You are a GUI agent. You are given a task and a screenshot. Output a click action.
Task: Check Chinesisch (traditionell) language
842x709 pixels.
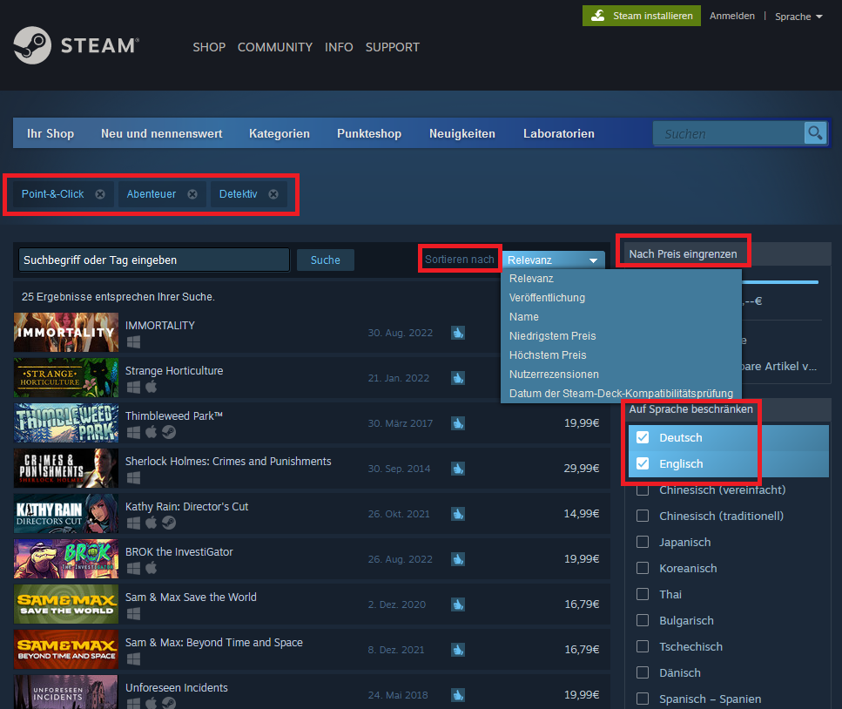point(643,516)
